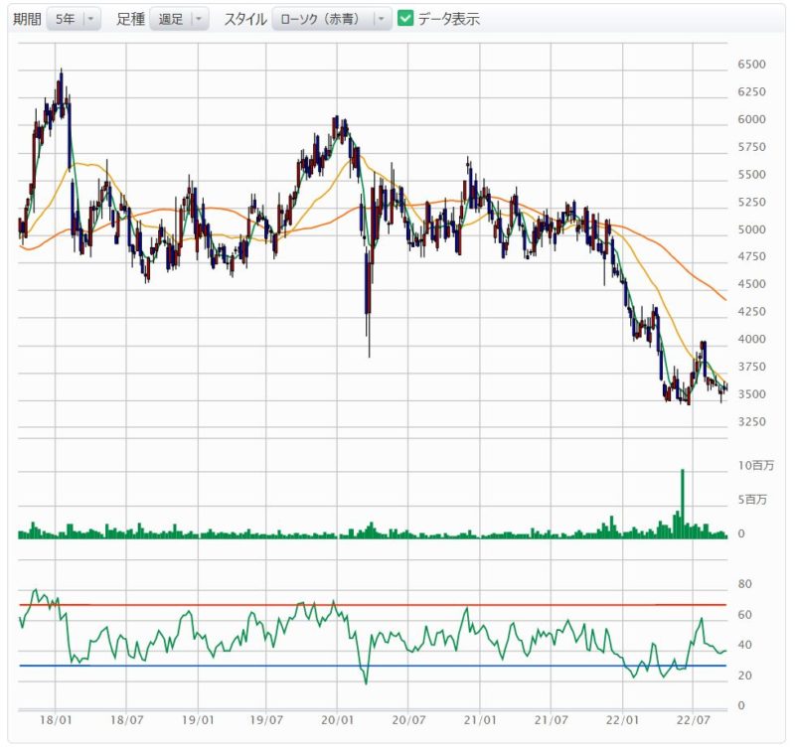Uncheck the green データ表示 checkbox

click(x=405, y=19)
